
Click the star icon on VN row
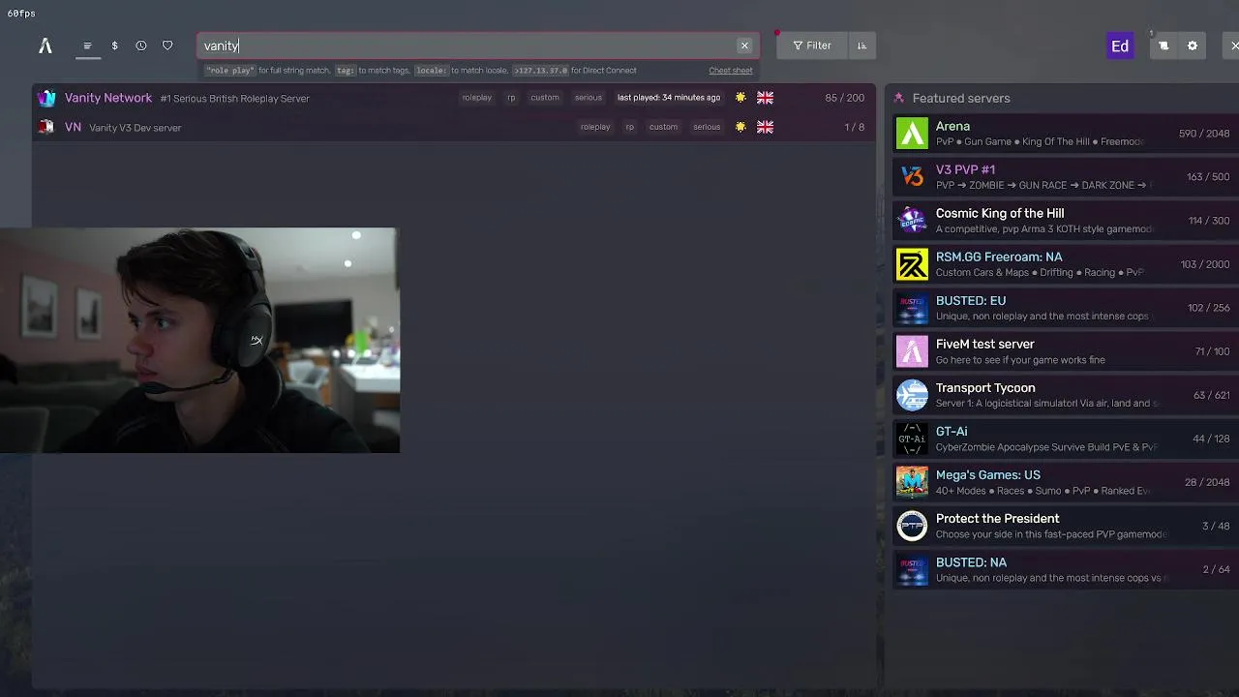(x=740, y=127)
